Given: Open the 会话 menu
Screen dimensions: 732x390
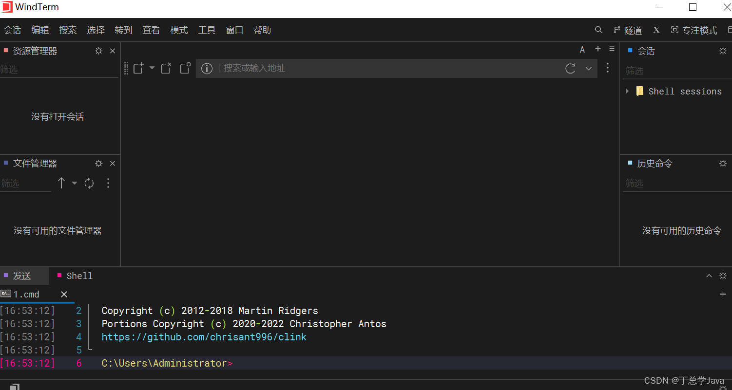Looking at the screenshot, I should click(x=13, y=30).
